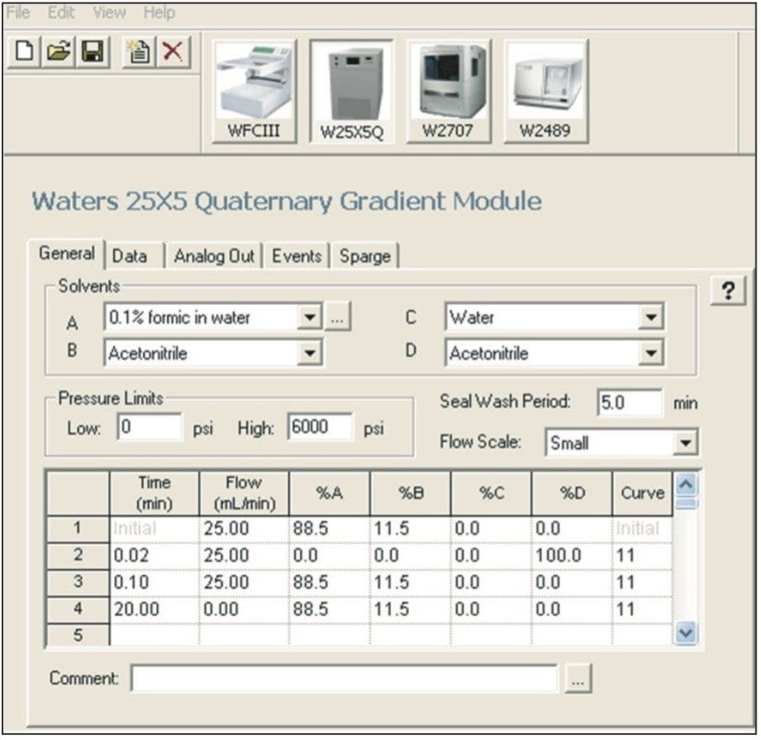
Task: Click into the Comment text field
Action: pos(344,678)
